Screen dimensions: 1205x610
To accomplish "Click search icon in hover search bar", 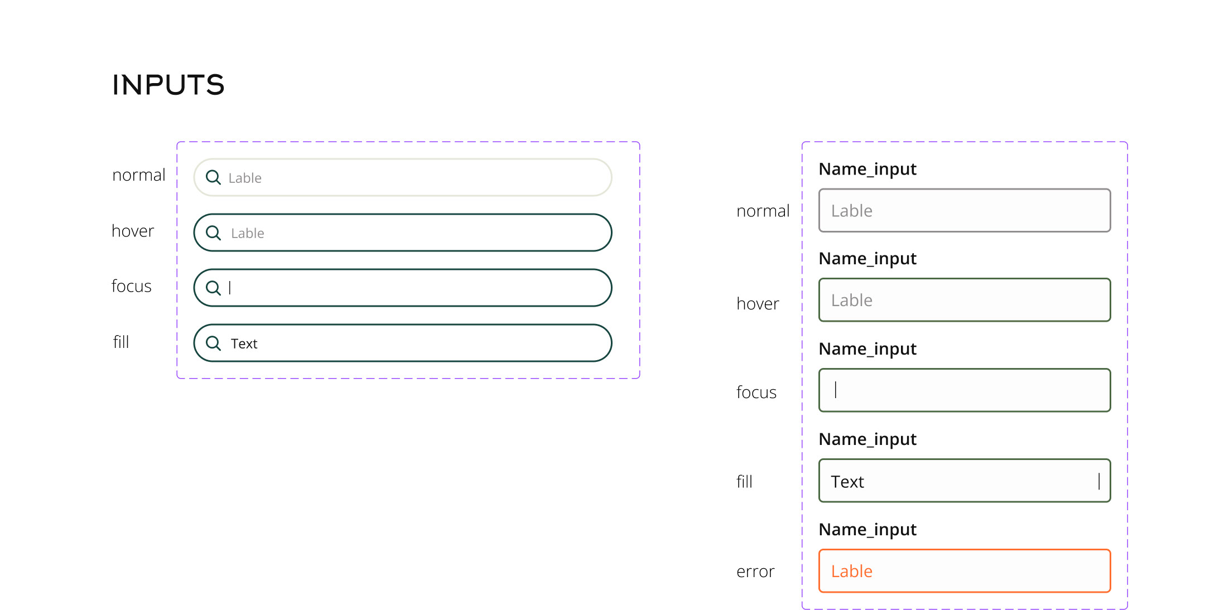I will pos(213,233).
